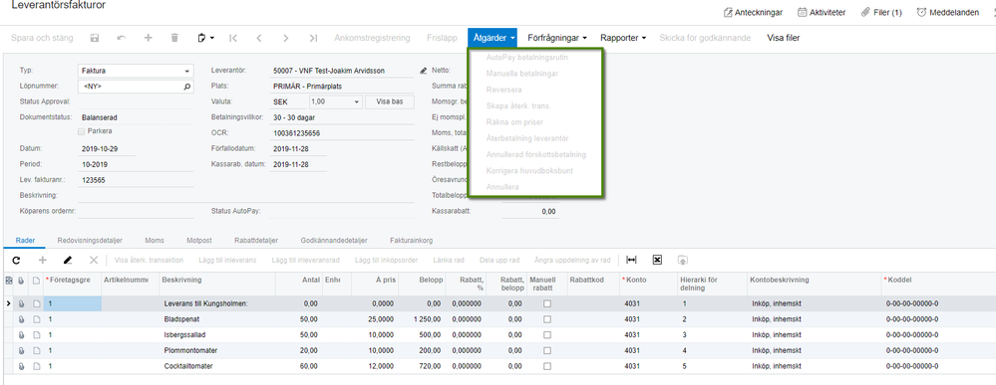This screenshot has width=996, height=385.
Task: Open the Typ dropdown showing Faktura
Action: point(135,71)
